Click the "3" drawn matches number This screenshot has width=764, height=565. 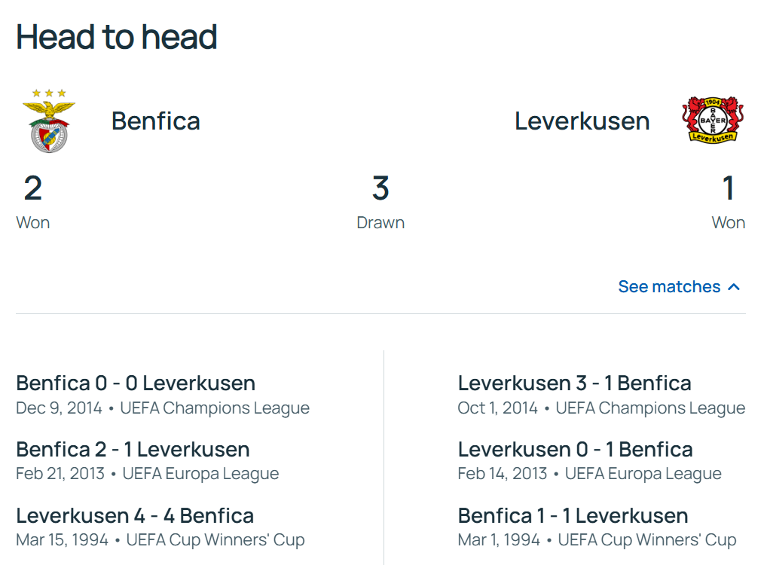tap(380, 188)
